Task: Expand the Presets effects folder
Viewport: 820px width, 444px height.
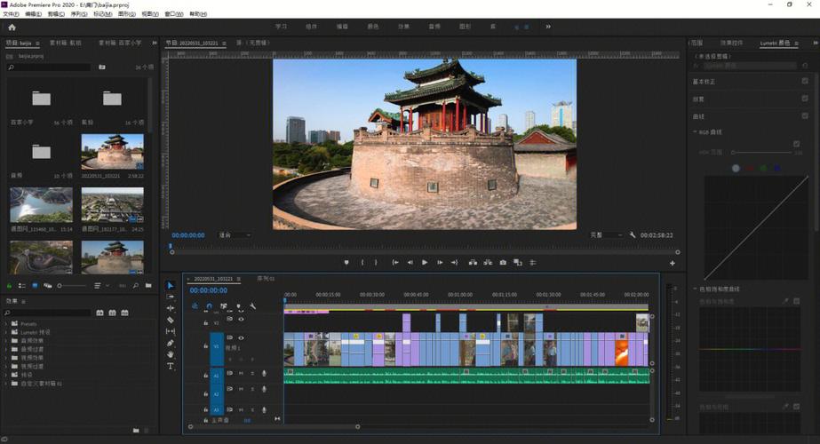Action: tap(5, 324)
